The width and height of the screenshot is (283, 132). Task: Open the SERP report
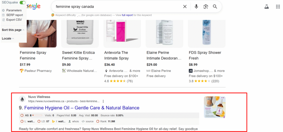(x=14, y=15)
